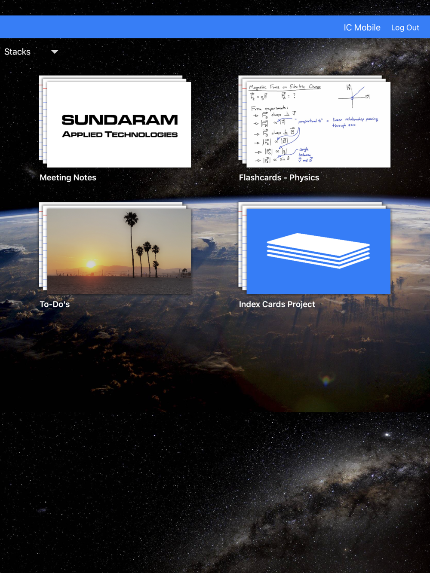This screenshot has width=430, height=573.
Task: Click the Log Out button
Action: pyautogui.click(x=405, y=27)
